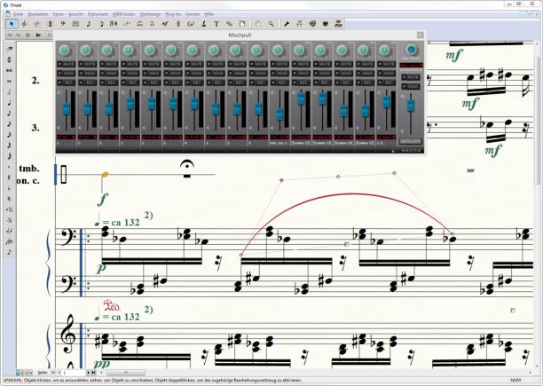Click the Master pan knob

coord(411,50)
